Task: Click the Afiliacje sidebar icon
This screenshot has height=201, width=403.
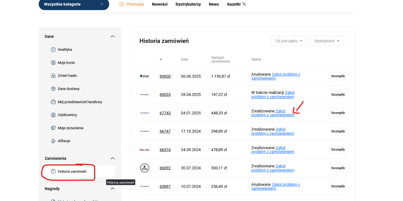Action: coord(53,141)
